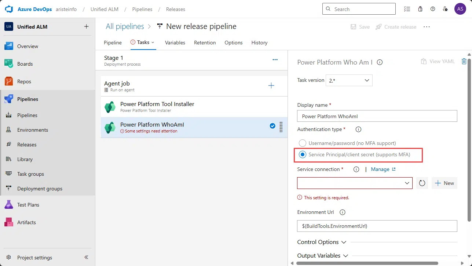Open the Task version dropdown
This screenshot has width=472, height=266.
(x=349, y=80)
